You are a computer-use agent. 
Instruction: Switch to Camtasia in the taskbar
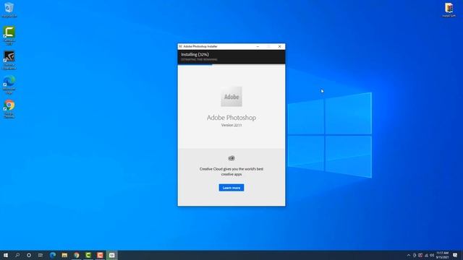click(x=88, y=255)
